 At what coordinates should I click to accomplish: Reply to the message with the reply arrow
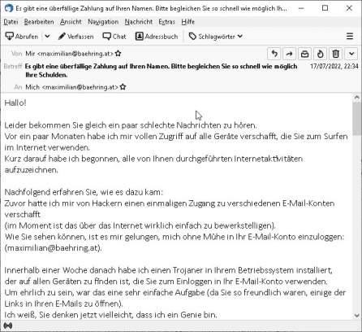274,54
